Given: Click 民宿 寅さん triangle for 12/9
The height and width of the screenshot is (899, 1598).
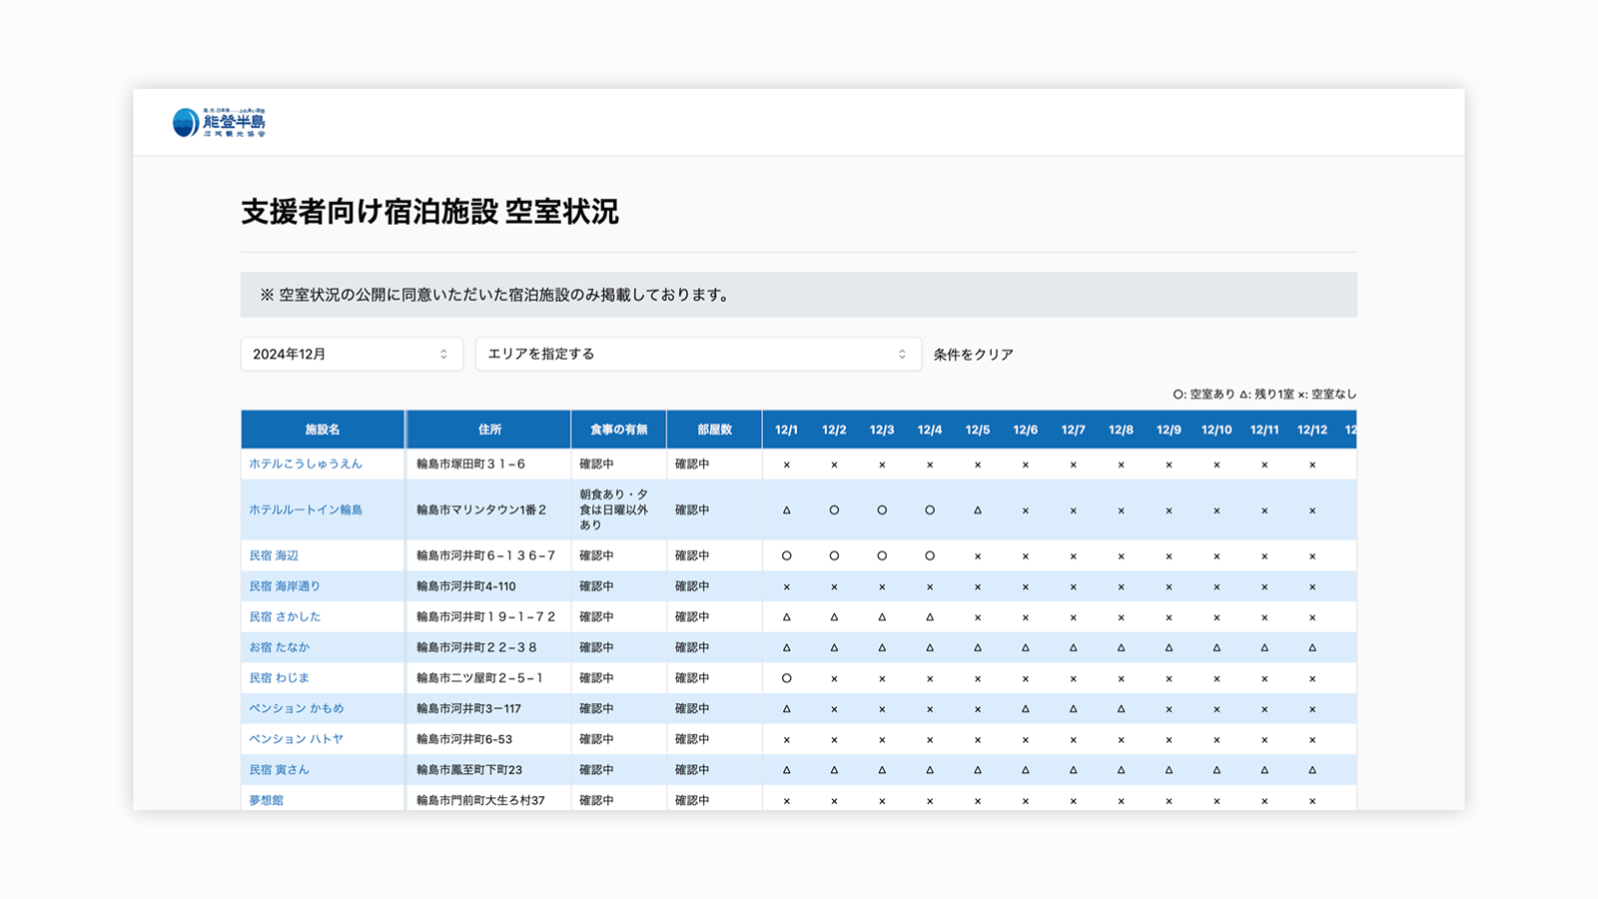Looking at the screenshot, I should pos(1169,770).
